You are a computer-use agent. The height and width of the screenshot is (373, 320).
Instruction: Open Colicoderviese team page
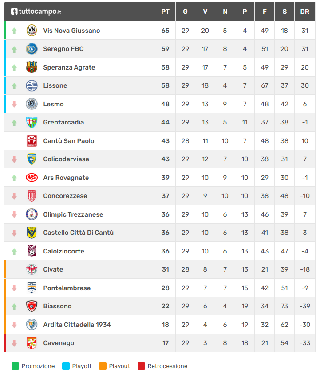pyautogui.click(x=66, y=159)
